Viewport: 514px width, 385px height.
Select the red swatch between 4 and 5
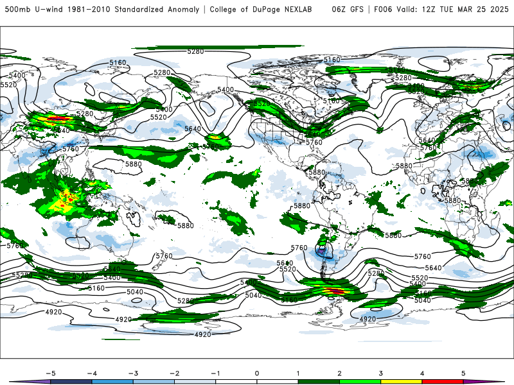coord(443,382)
